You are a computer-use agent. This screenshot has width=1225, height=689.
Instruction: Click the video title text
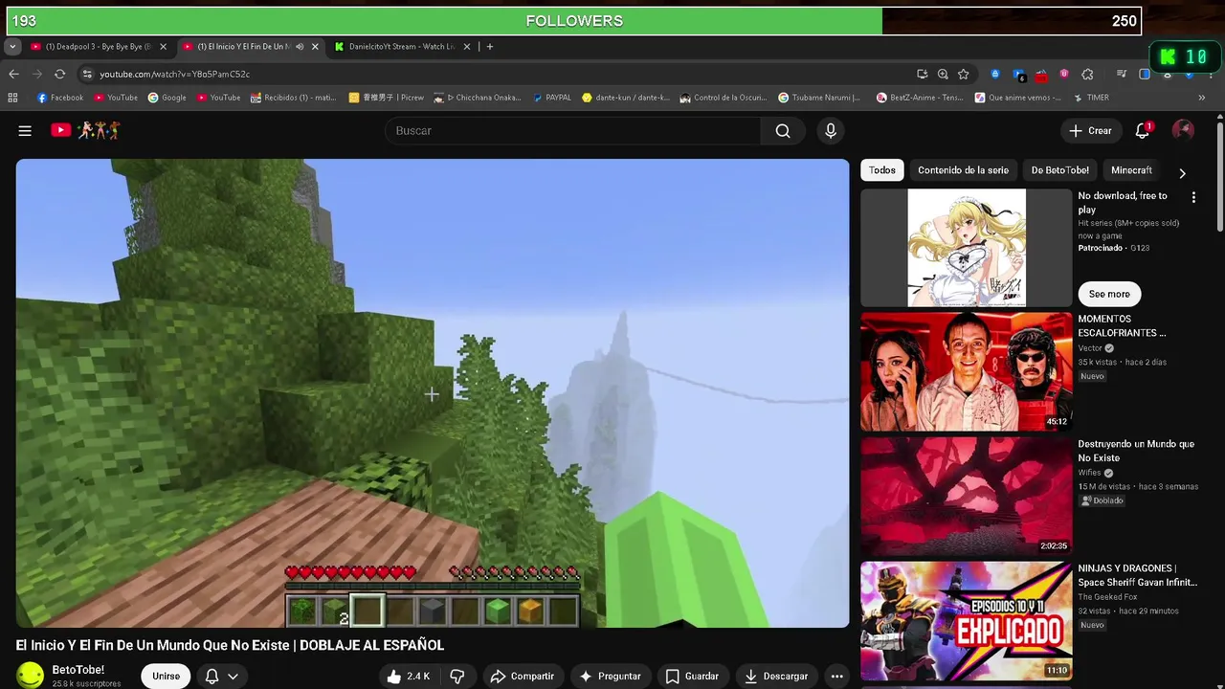[x=230, y=645]
